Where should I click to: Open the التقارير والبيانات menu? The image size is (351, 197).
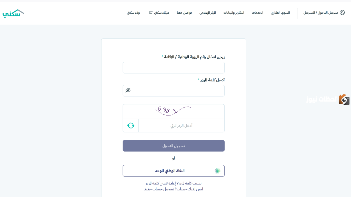(x=234, y=13)
